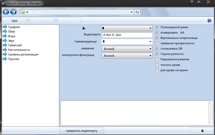Click the arrow icon beside Растительность

tap(5, 50)
